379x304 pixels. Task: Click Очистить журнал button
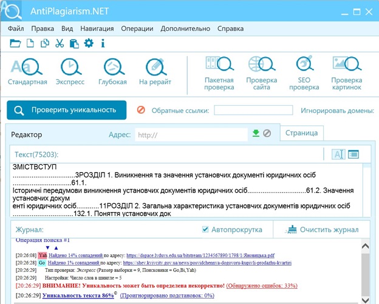tap(322, 229)
